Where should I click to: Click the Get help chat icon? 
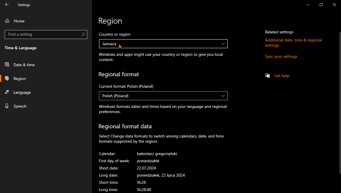coord(267,76)
